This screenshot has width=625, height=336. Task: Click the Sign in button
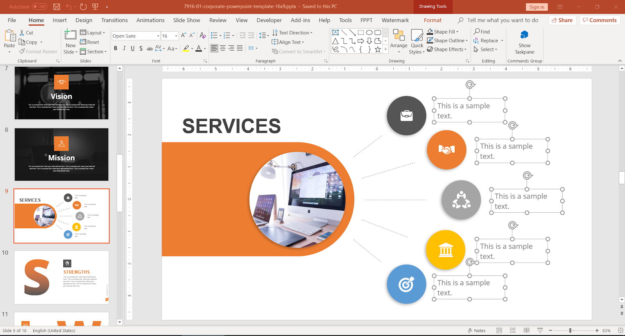coord(536,7)
